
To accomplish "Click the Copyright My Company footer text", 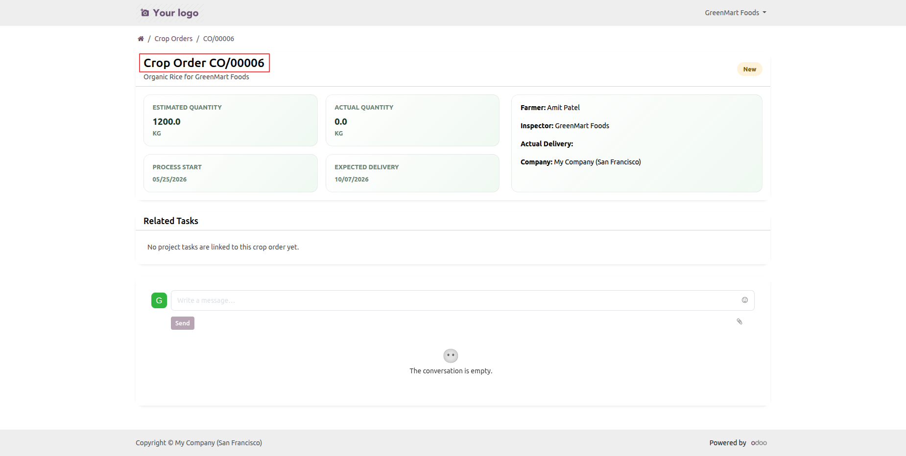I will 199,443.
